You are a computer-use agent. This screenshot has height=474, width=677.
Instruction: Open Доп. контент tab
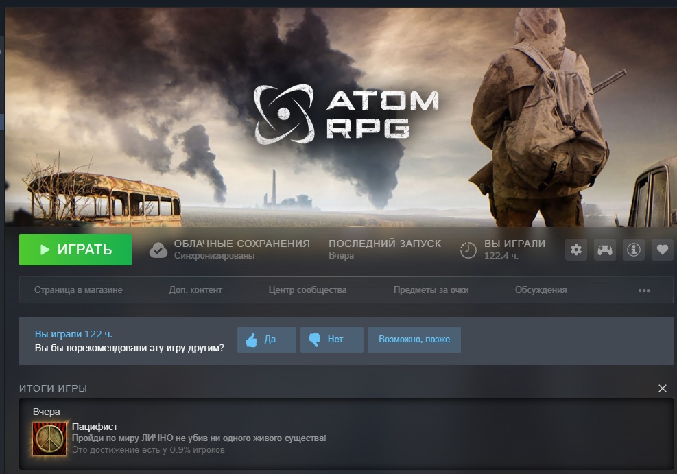(195, 290)
